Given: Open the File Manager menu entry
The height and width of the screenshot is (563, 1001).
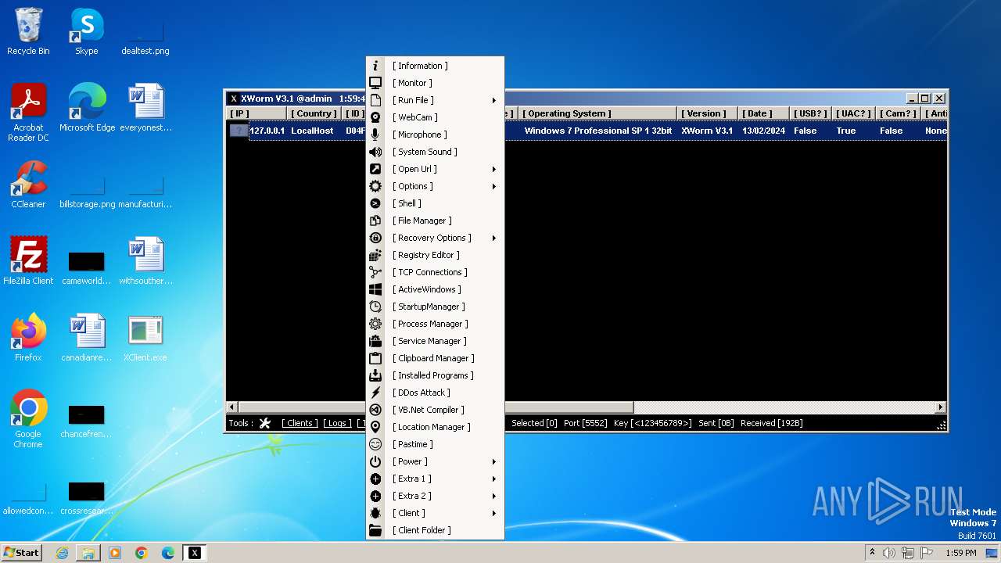Looking at the screenshot, I should [435, 221].
